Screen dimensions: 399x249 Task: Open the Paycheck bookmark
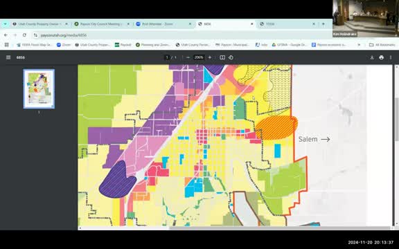click(x=123, y=45)
